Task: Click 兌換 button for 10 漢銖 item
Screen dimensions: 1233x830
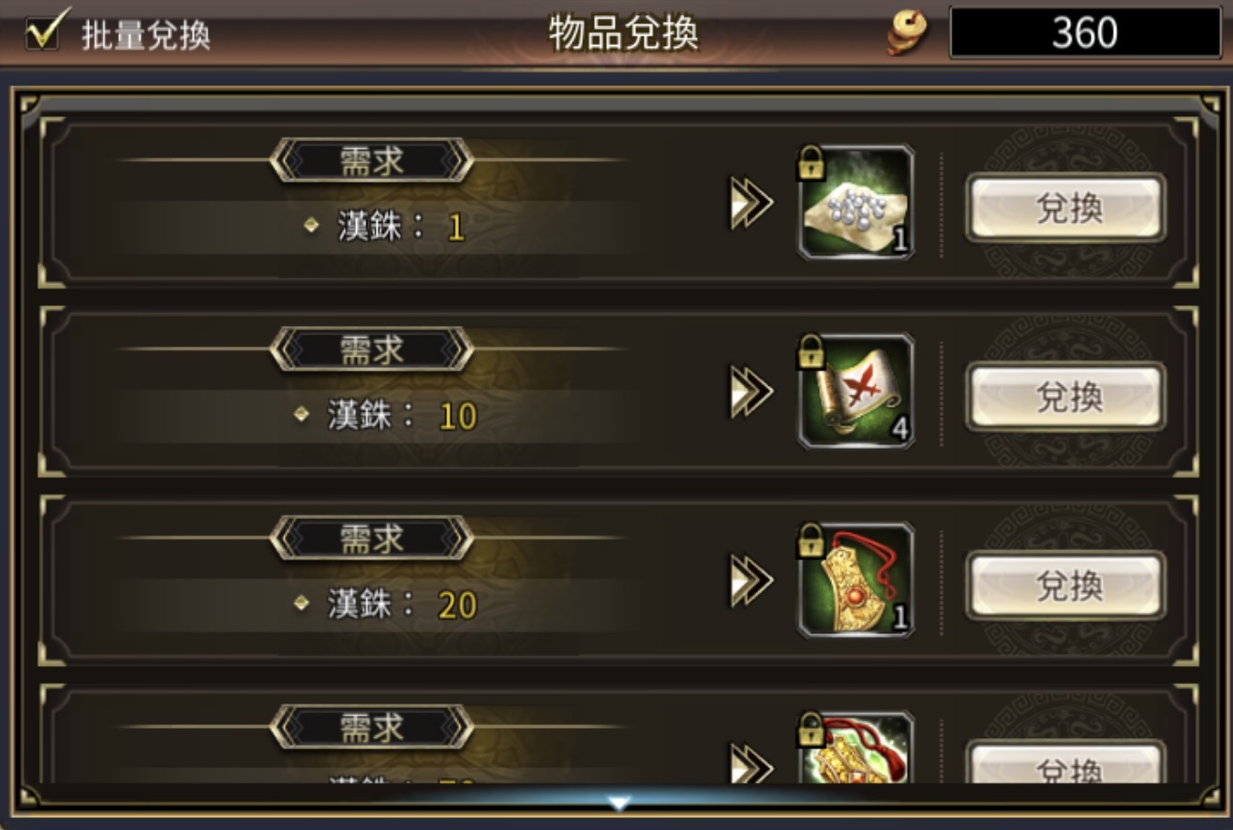Action: [x=1066, y=396]
